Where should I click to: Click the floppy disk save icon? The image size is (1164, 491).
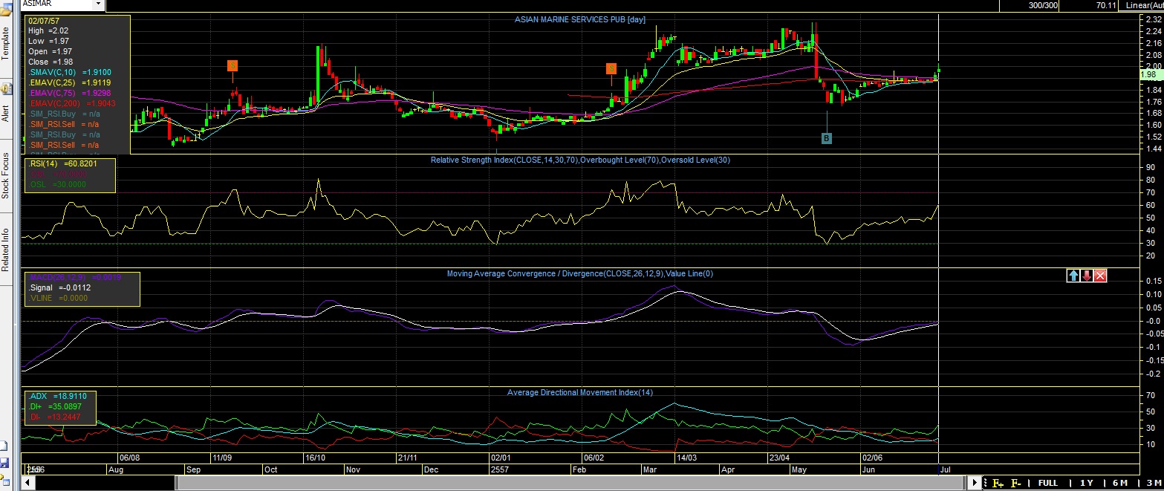tap(4, 463)
